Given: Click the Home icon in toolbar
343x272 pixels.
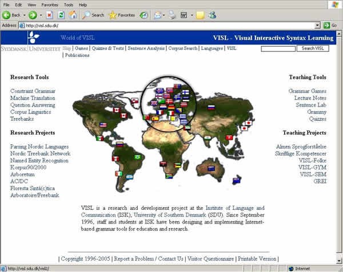Looking at the screenshot, I should click(73, 15).
